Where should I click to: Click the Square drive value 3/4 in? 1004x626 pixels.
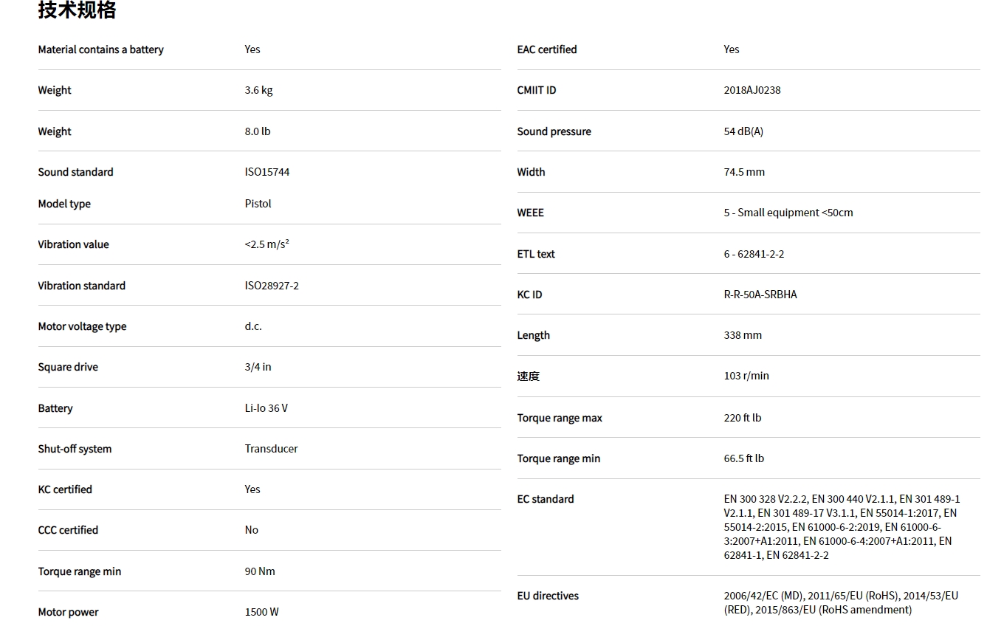pyautogui.click(x=258, y=367)
